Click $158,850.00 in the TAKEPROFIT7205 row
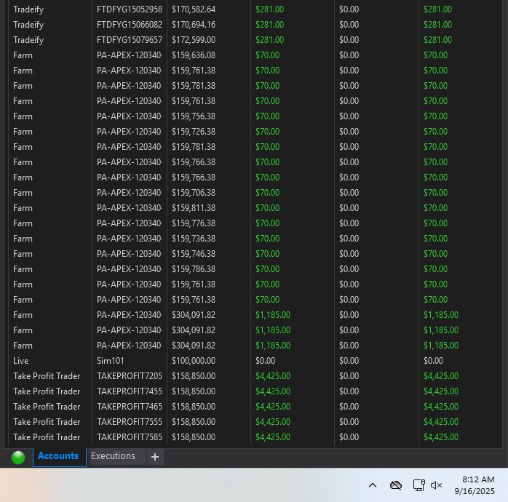Viewport: 508px width, 502px height. tap(194, 376)
